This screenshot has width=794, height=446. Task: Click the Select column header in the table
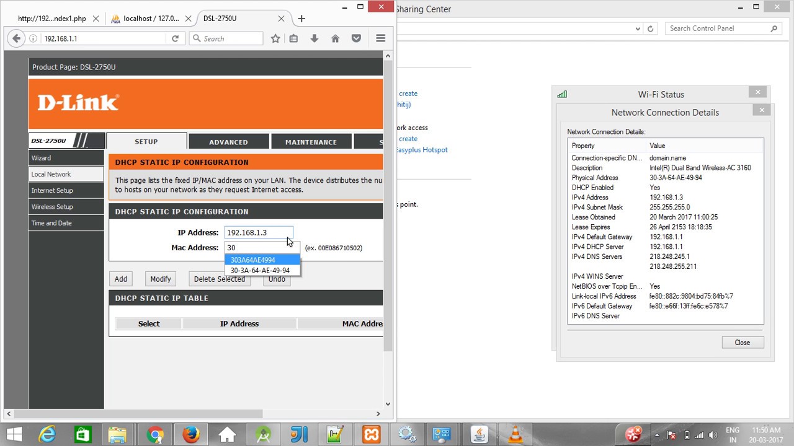click(149, 323)
